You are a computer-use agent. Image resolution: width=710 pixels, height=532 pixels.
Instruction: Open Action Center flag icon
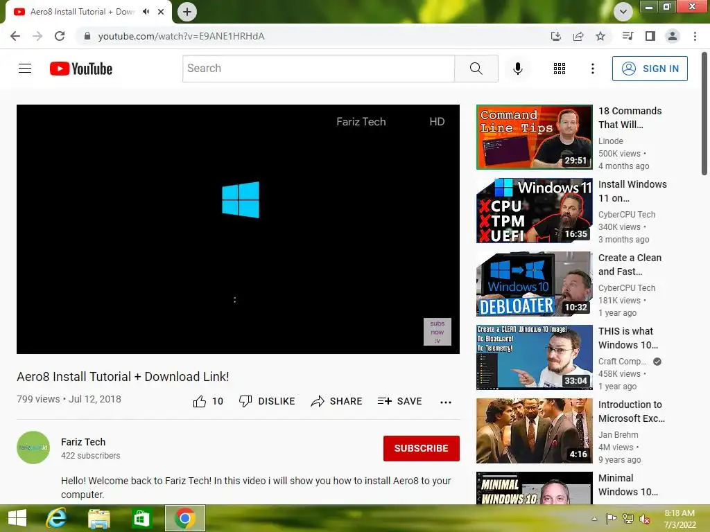pos(611,519)
